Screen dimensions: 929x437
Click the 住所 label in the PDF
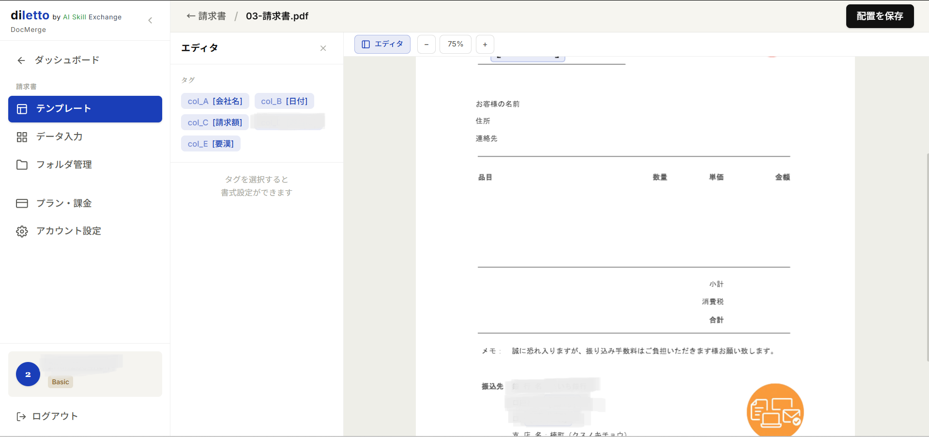point(483,121)
